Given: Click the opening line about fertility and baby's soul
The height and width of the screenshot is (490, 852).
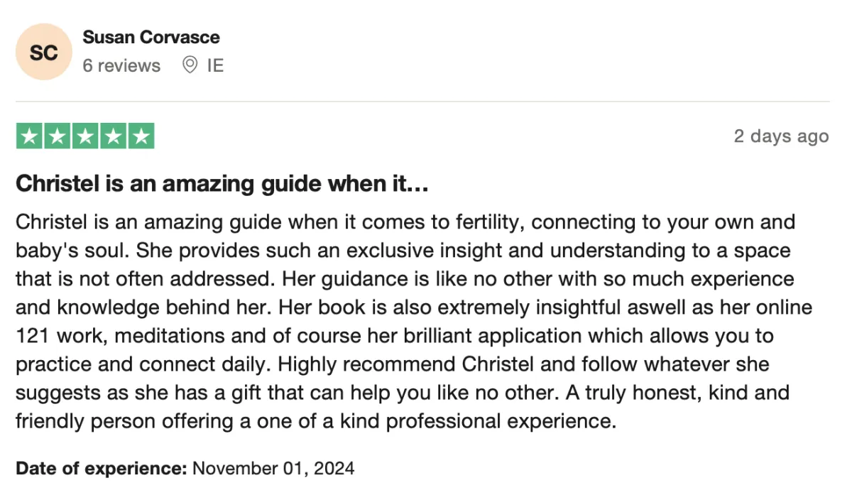Looking at the screenshot, I should 405,222.
